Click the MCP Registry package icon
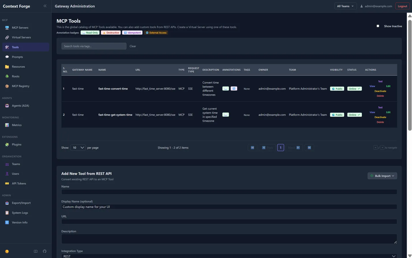 7,86
